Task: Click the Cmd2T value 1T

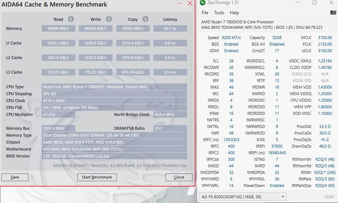Action: [277, 51]
